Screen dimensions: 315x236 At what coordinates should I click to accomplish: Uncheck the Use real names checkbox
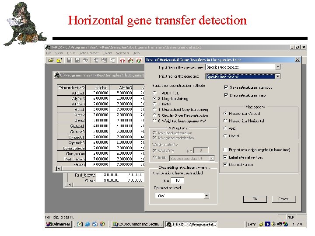(x=225, y=165)
